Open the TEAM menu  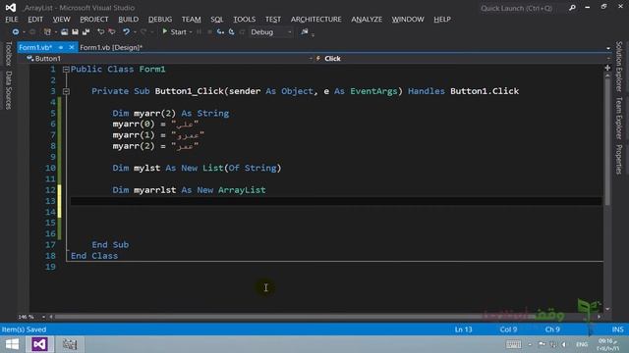(191, 20)
